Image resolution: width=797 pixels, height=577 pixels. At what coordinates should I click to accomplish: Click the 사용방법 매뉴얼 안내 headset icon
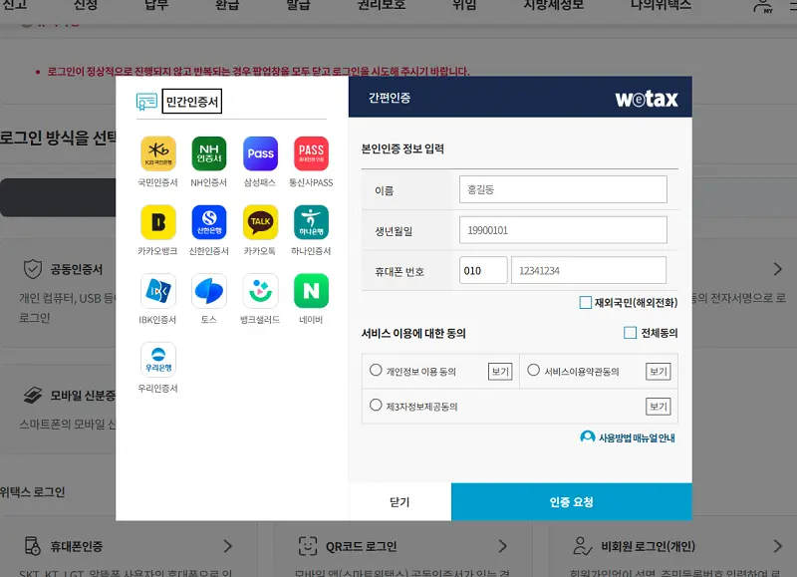click(588, 437)
